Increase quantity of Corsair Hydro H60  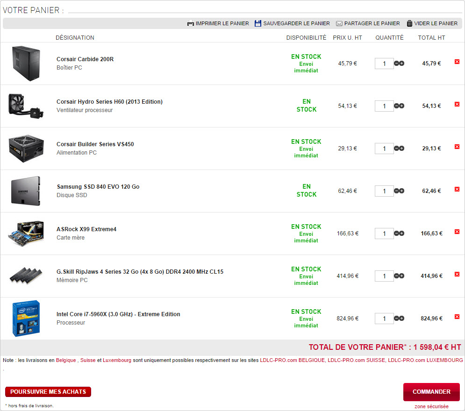(402, 106)
